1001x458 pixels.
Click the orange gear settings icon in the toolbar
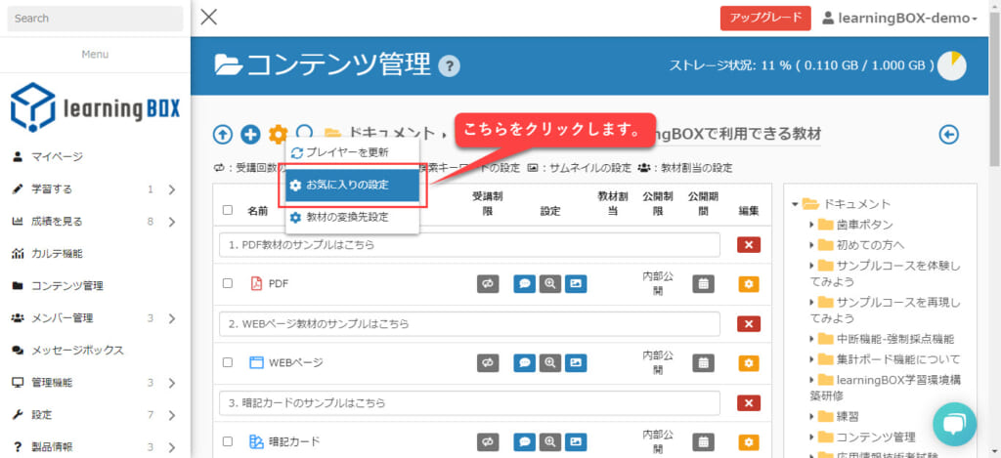[x=278, y=134]
